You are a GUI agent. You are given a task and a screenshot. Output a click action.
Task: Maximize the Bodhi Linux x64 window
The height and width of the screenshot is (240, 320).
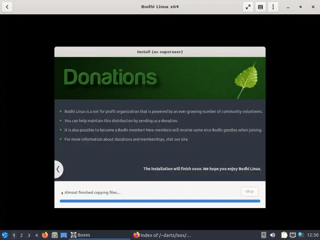pos(300,7)
